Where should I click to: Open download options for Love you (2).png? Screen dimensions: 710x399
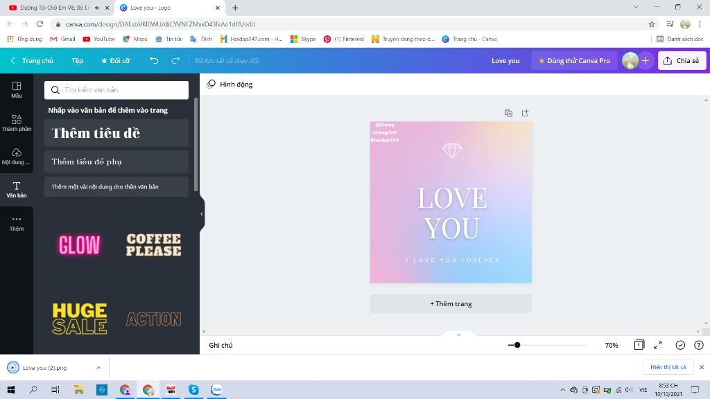coord(98,368)
